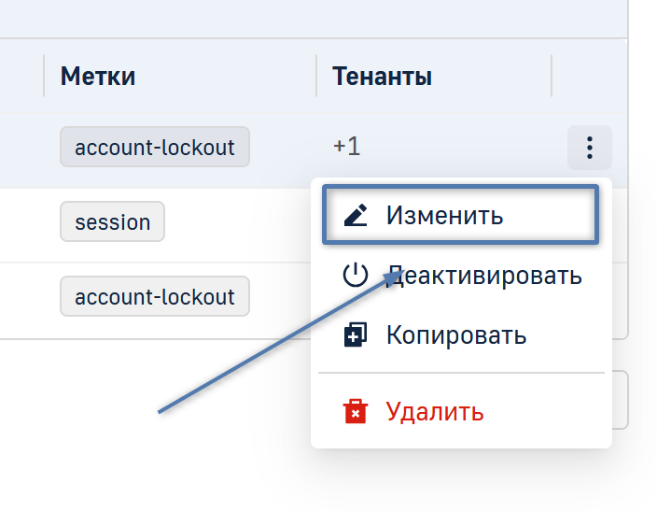Viewport: 657px width, 512px height.
Task: Choose the red Удалить menu entry
Action: tap(435, 411)
